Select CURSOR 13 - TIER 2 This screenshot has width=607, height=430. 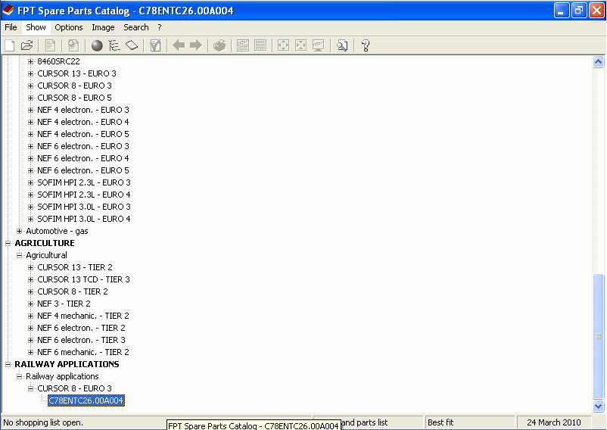click(75, 267)
